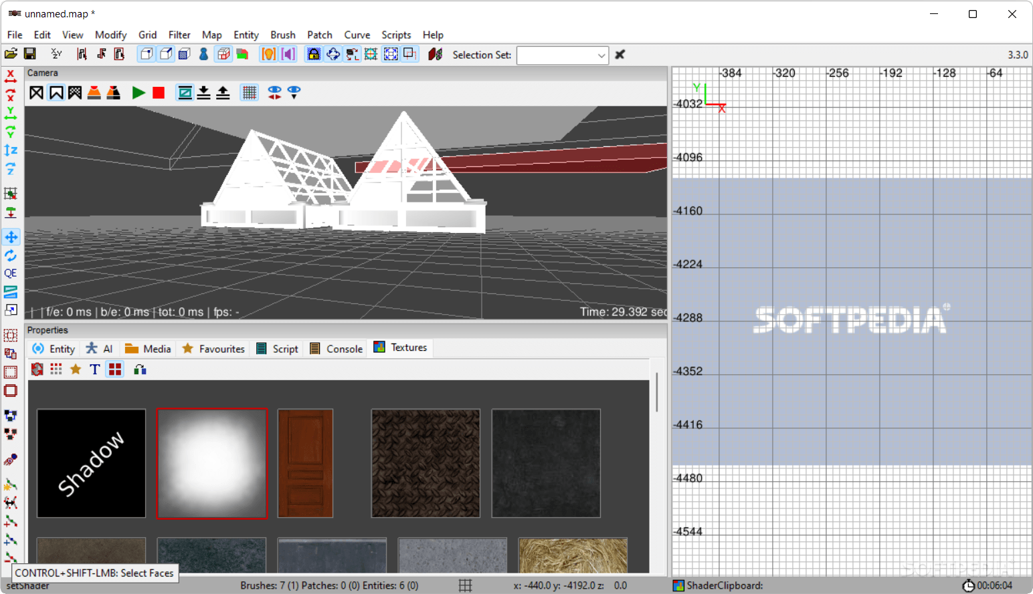
Task: Select the edge selection mode cube
Action: pos(165,54)
